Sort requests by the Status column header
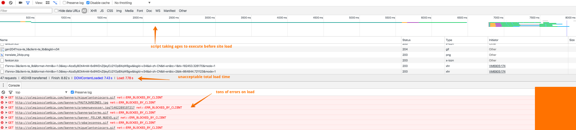 point(423,40)
